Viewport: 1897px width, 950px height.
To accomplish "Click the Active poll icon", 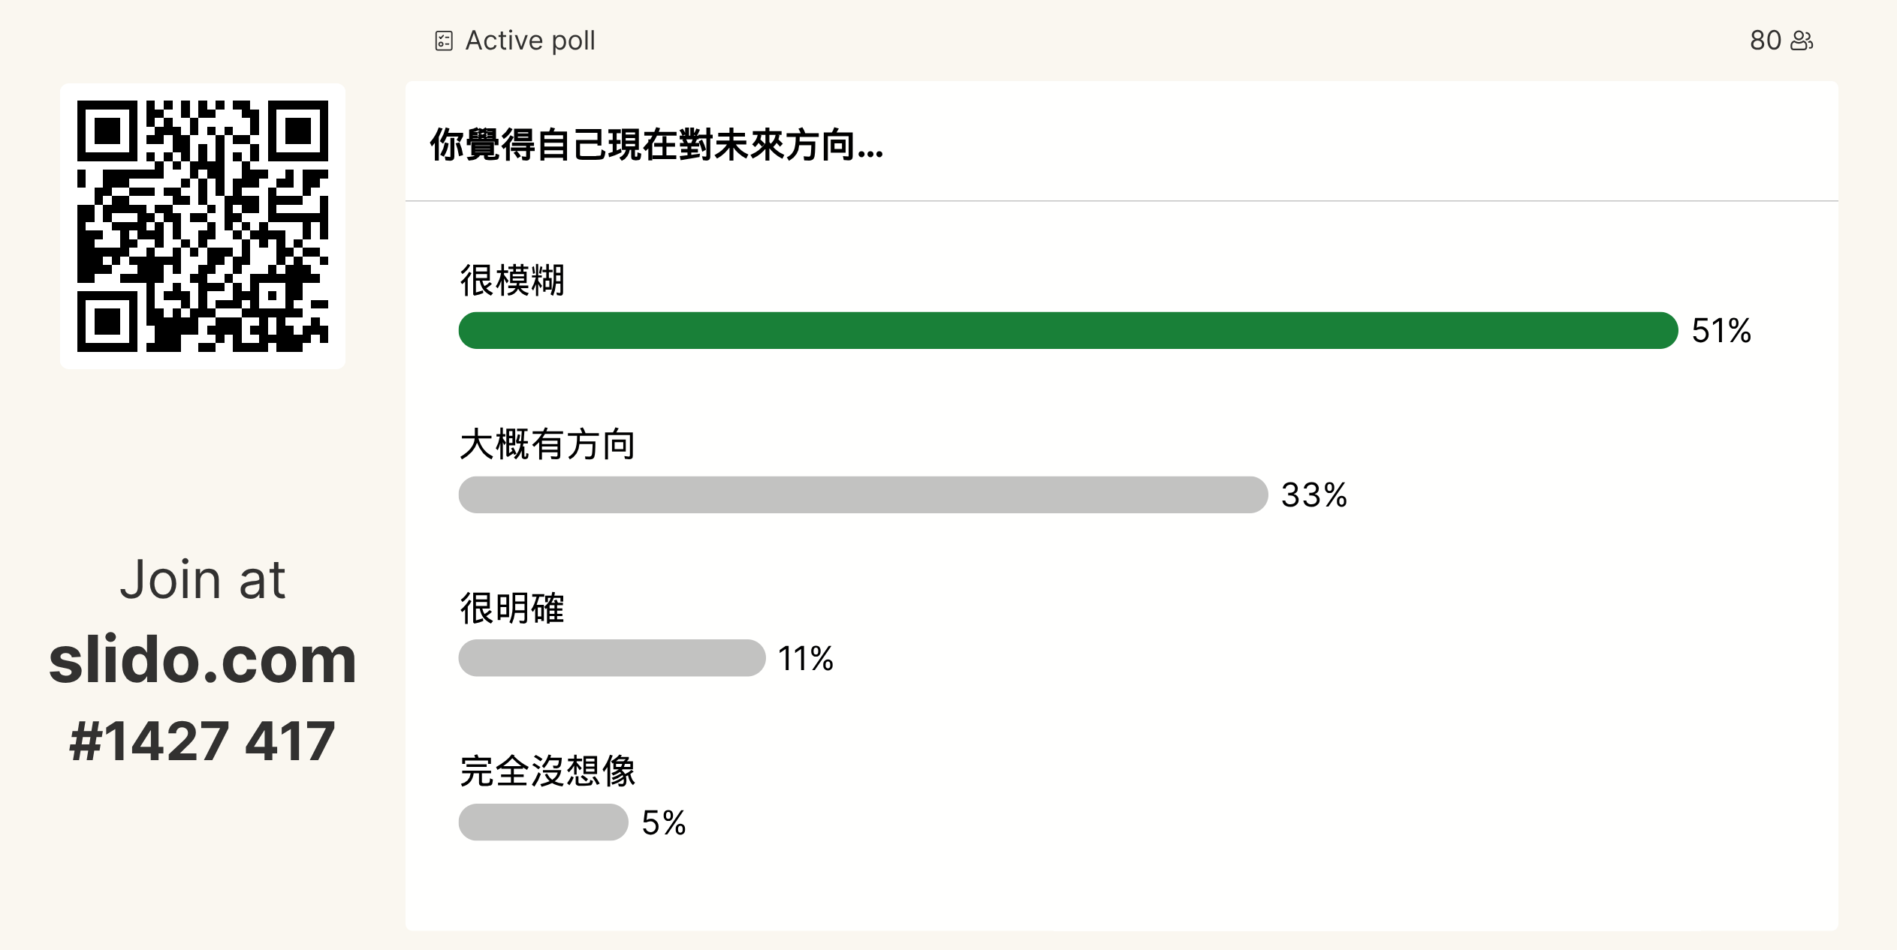I will point(444,41).
